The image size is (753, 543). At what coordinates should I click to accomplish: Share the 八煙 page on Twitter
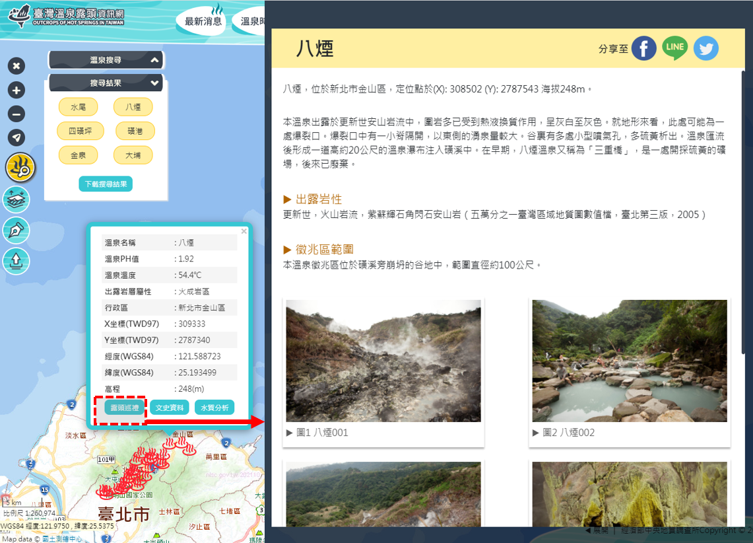[x=706, y=48]
